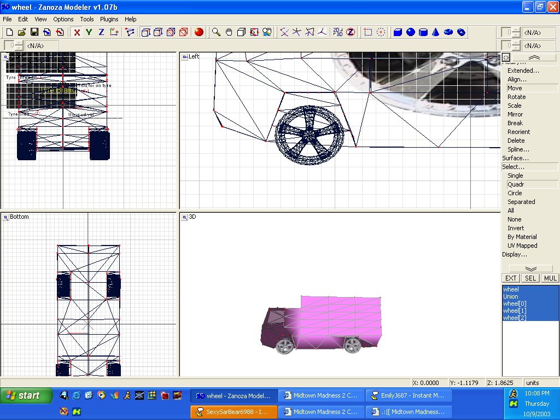
Task: Expand the Display... command group
Action: pos(515,254)
